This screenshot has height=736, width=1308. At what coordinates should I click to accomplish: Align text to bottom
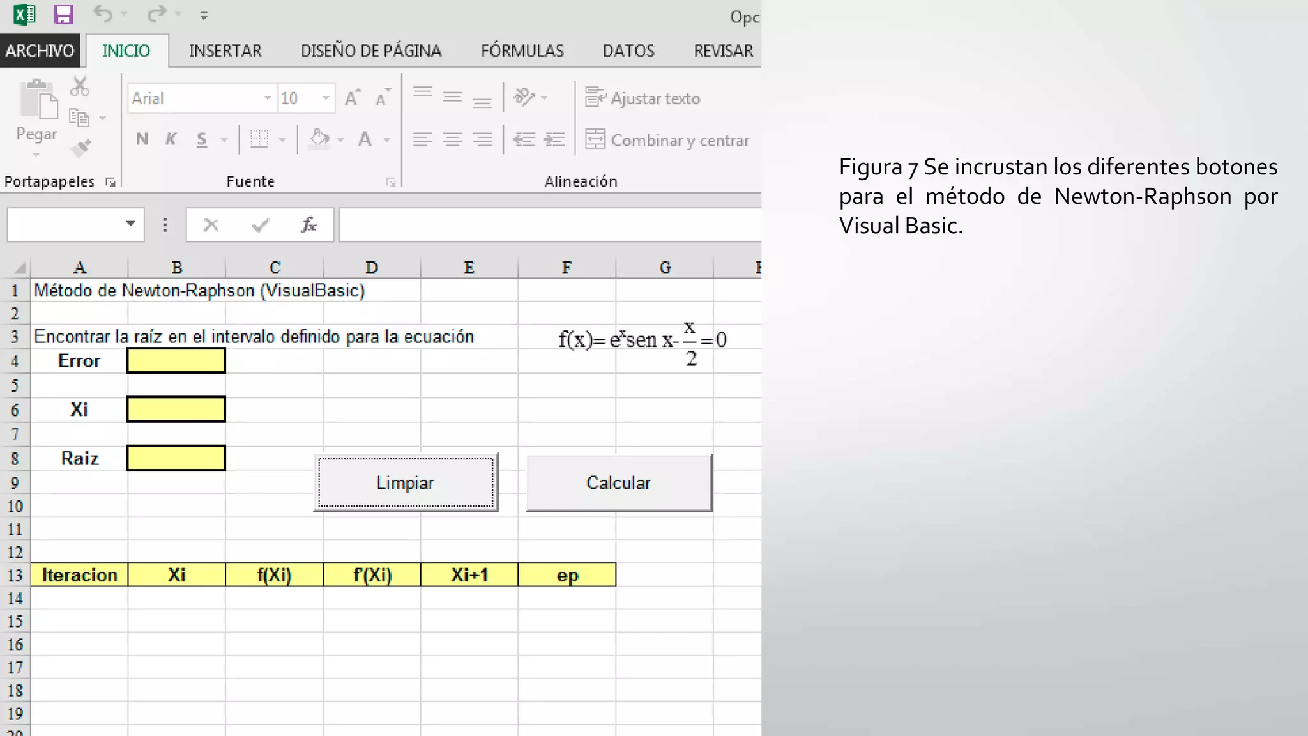coord(482,102)
